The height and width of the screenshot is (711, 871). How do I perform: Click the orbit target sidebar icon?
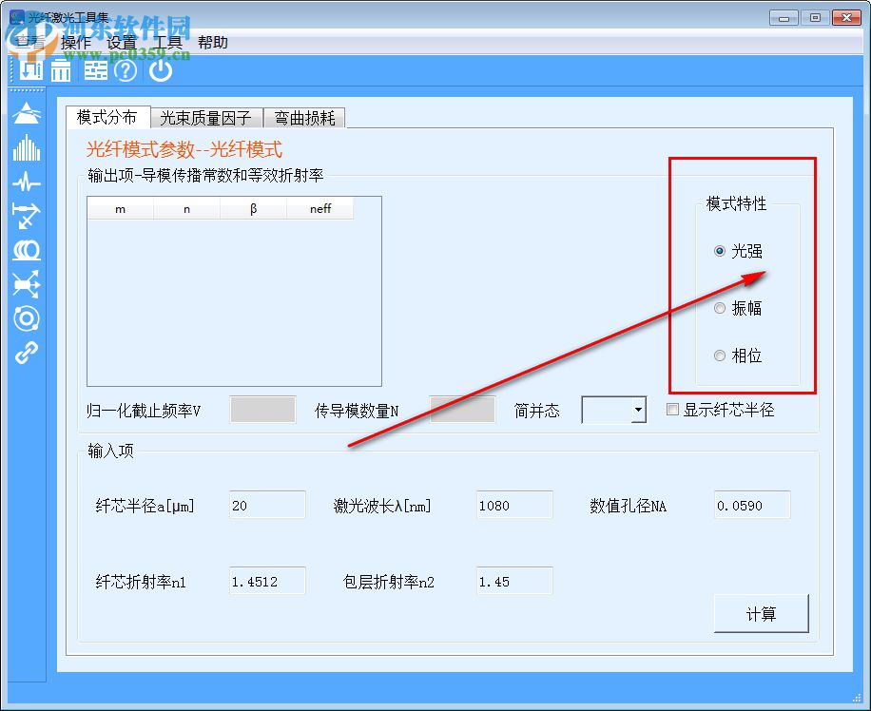26,319
